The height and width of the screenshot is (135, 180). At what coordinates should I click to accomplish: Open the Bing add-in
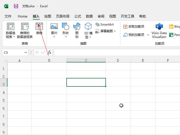pyautogui.click(x=174, y=27)
